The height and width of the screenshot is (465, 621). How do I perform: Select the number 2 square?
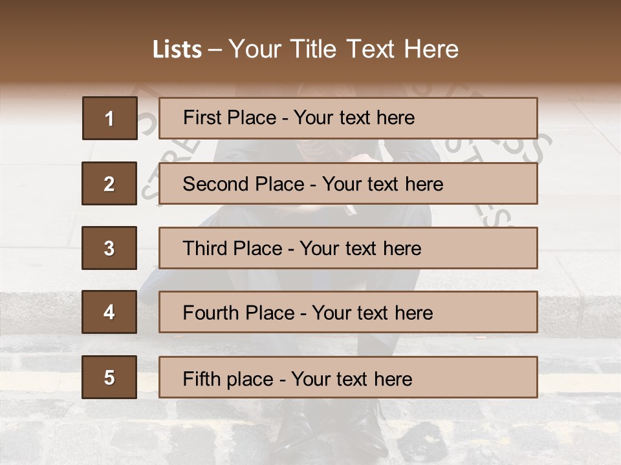(x=109, y=183)
